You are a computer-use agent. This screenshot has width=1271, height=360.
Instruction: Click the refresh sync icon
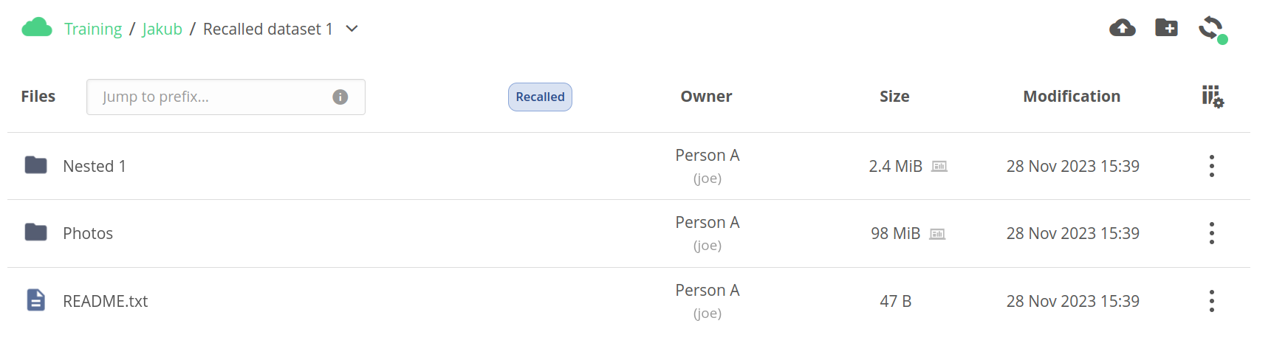pyautogui.click(x=1211, y=29)
